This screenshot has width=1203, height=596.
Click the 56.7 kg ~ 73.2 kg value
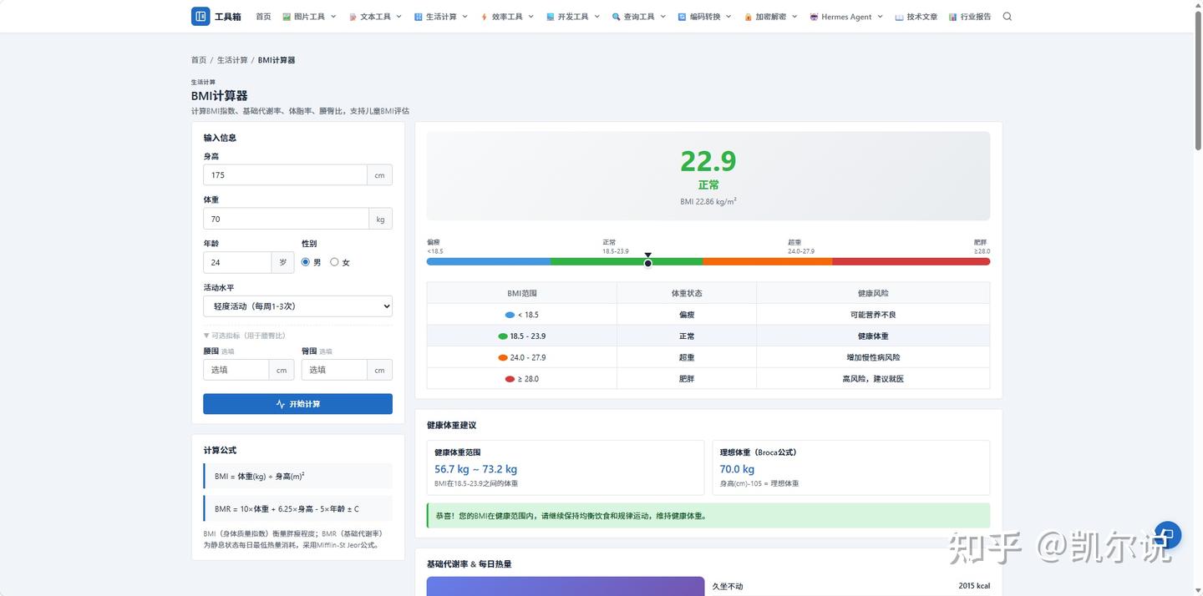point(475,469)
